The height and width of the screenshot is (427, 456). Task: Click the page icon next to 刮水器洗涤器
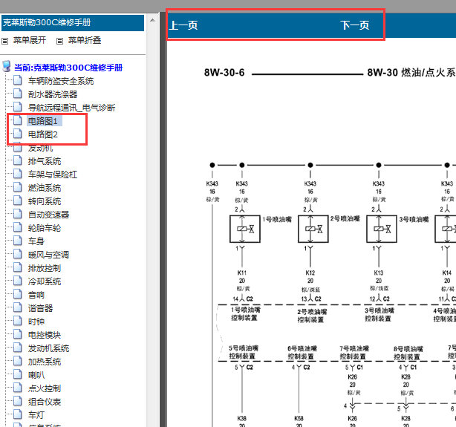(18, 94)
